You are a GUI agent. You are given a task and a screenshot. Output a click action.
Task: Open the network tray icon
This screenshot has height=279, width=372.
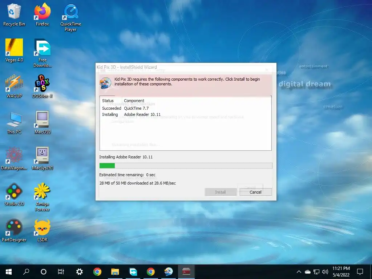click(x=316, y=272)
